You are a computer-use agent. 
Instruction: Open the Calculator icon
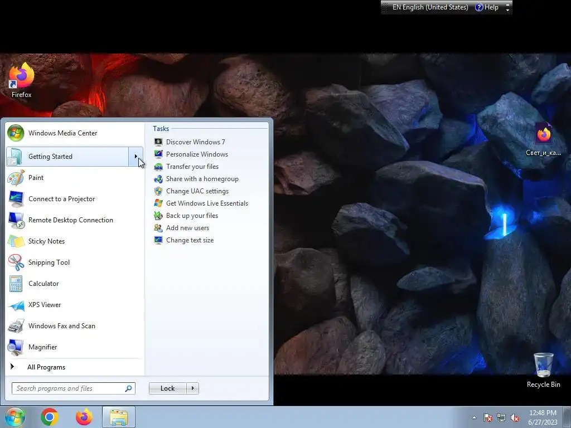[x=16, y=284]
